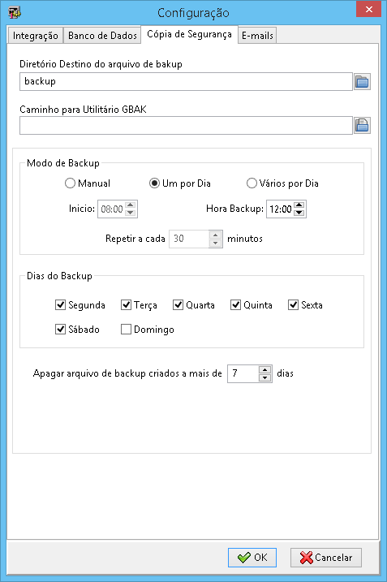The width and height of the screenshot is (387, 582).
Task: Confirm settings with the OK button
Action: click(252, 558)
